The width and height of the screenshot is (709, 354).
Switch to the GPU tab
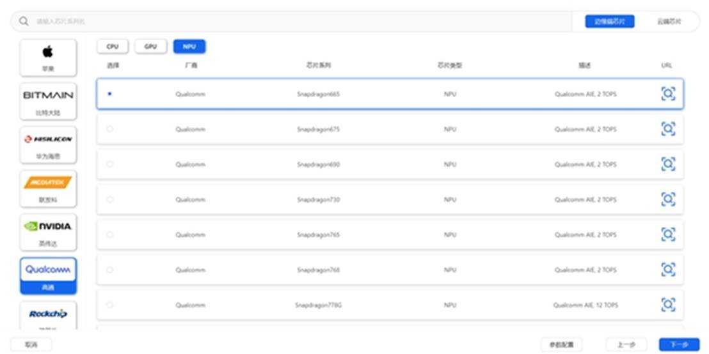point(150,47)
